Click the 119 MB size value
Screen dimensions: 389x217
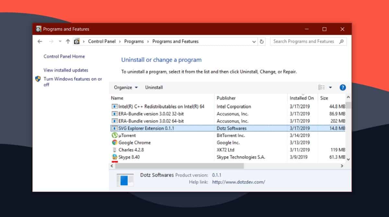click(x=338, y=150)
